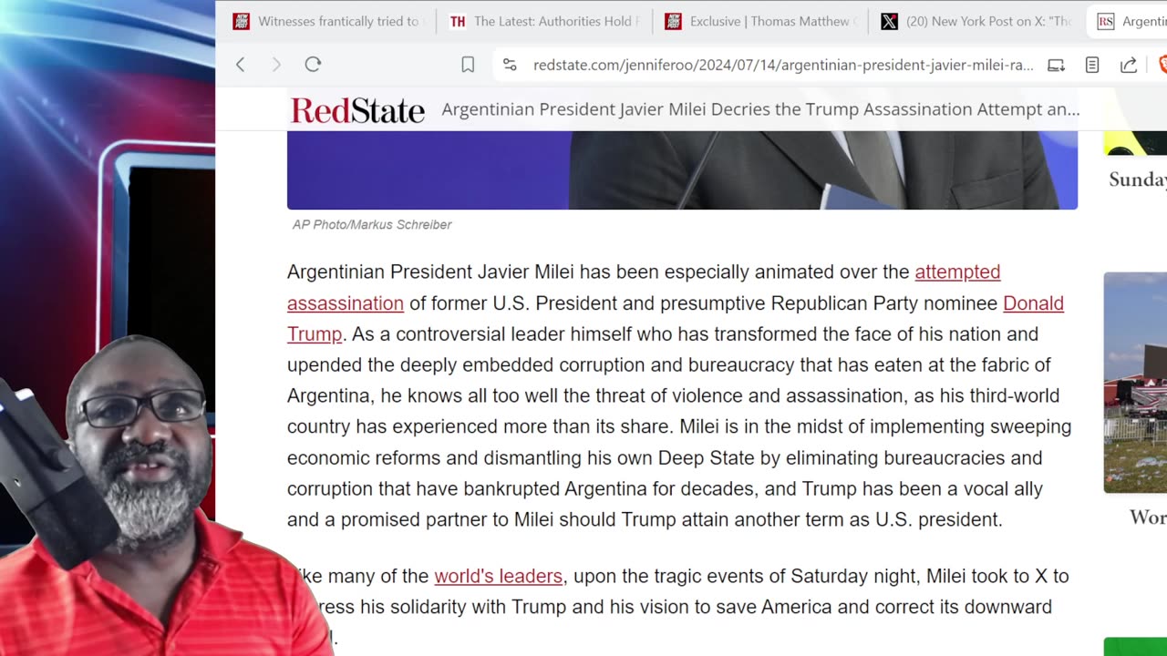
Task: Switch to 'Exclusive | Thomas Matthew' tab
Action: click(x=761, y=21)
